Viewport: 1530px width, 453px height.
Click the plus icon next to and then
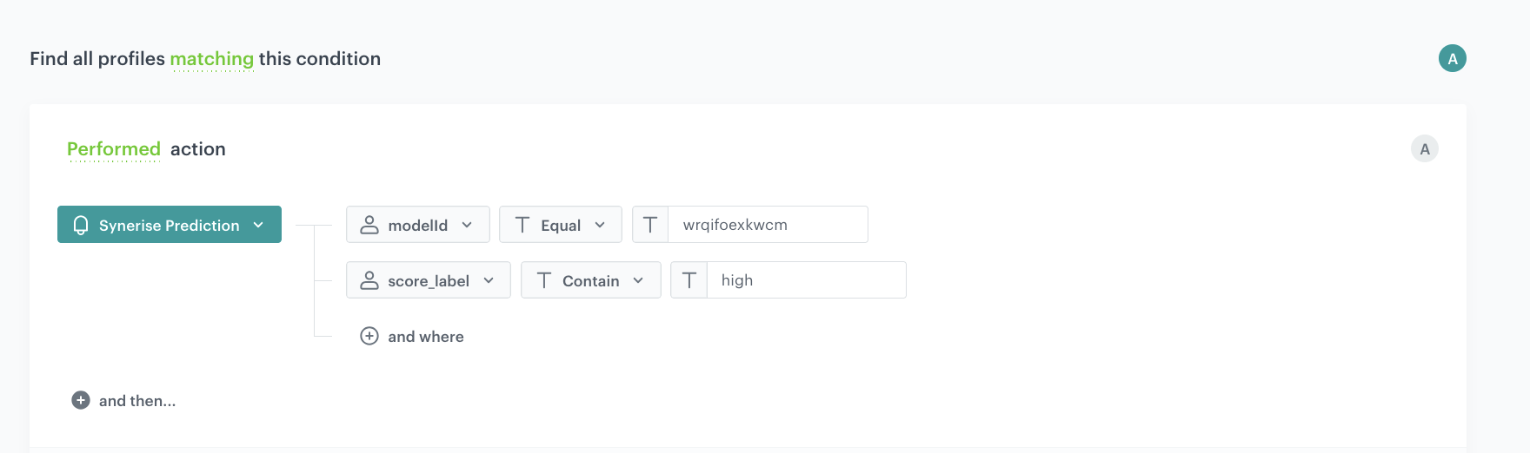tap(81, 400)
